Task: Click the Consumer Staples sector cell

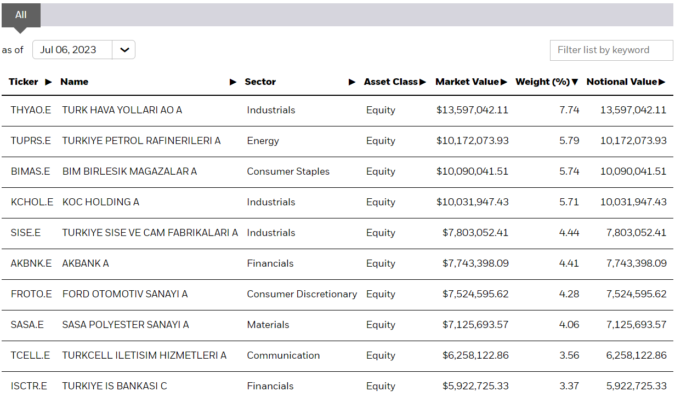Action: tap(288, 171)
